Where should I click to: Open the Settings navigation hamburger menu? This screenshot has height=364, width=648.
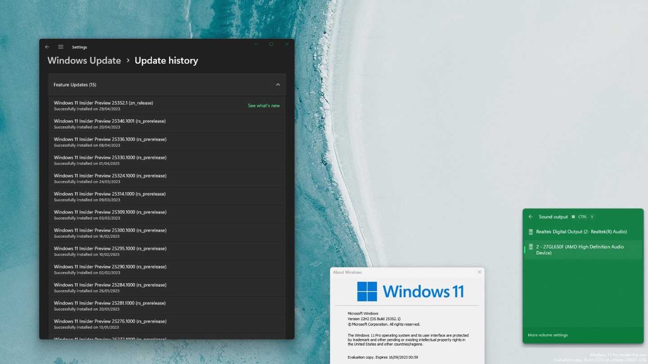61,47
